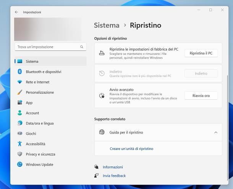Click the Invia feedback person icon
The height and width of the screenshot is (189, 233).
96,176
